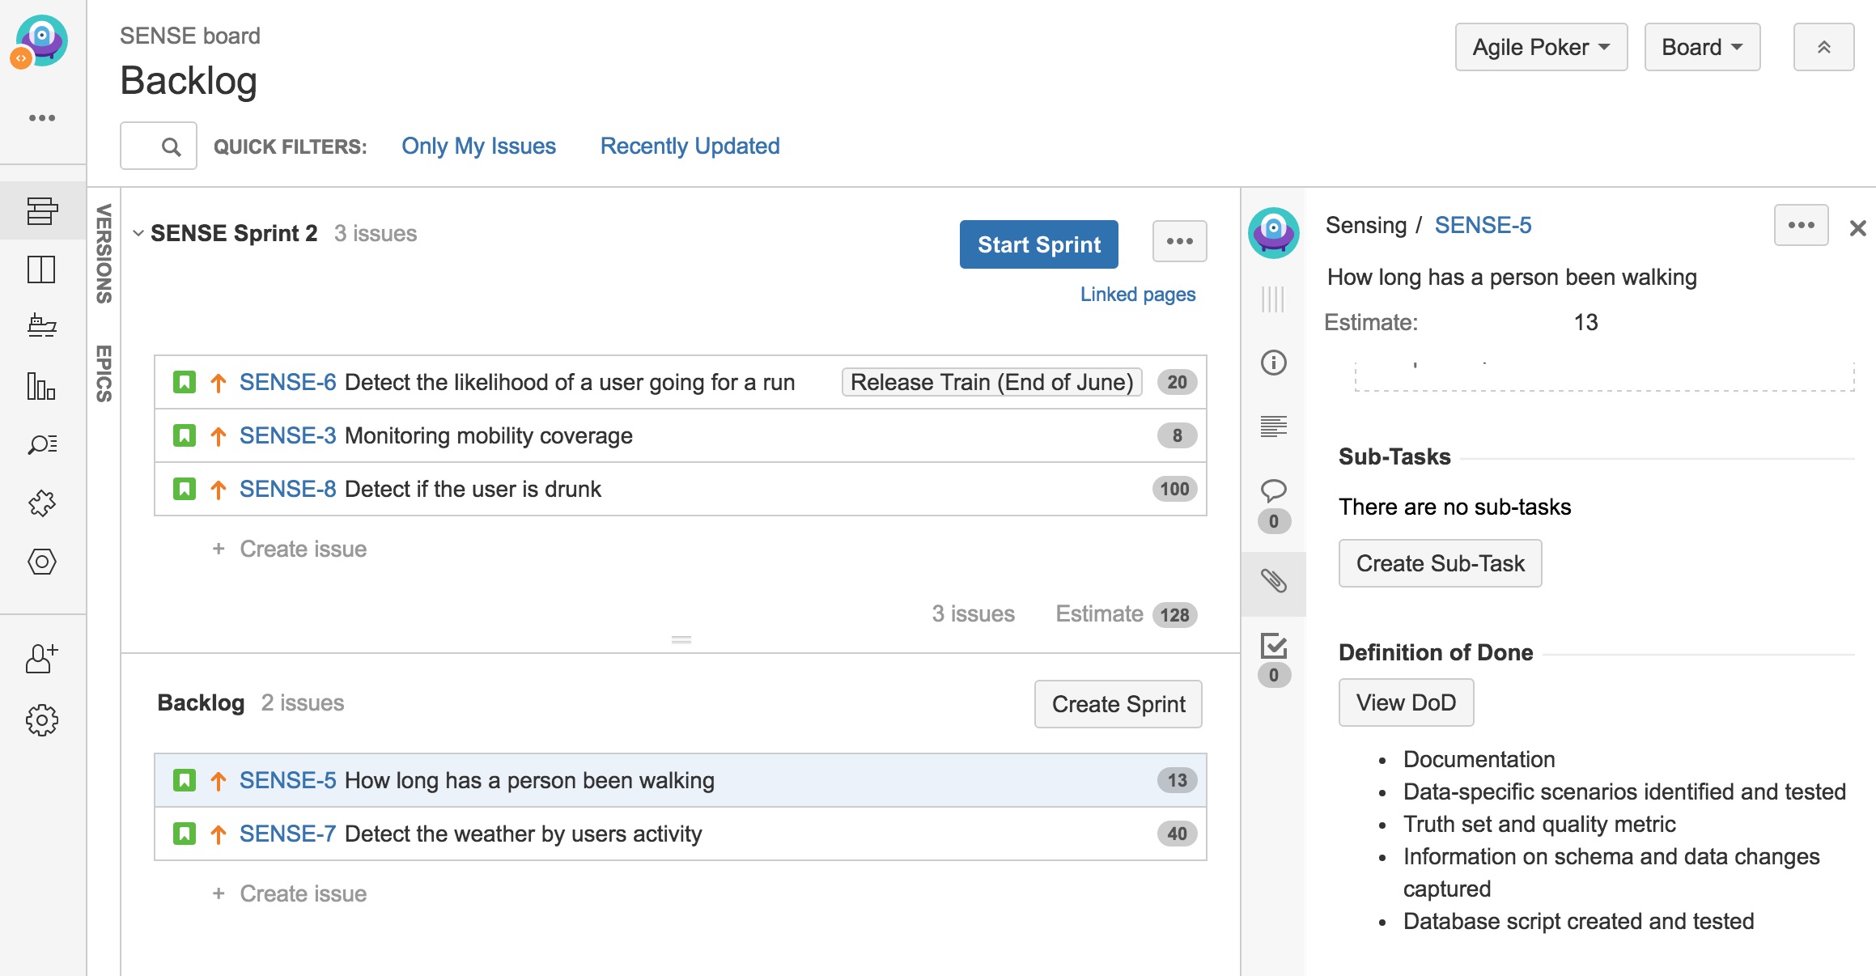Viewport: 1876px width, 976px height.
Task: Open the Add-ons puzzle icon
Action: 42,503
